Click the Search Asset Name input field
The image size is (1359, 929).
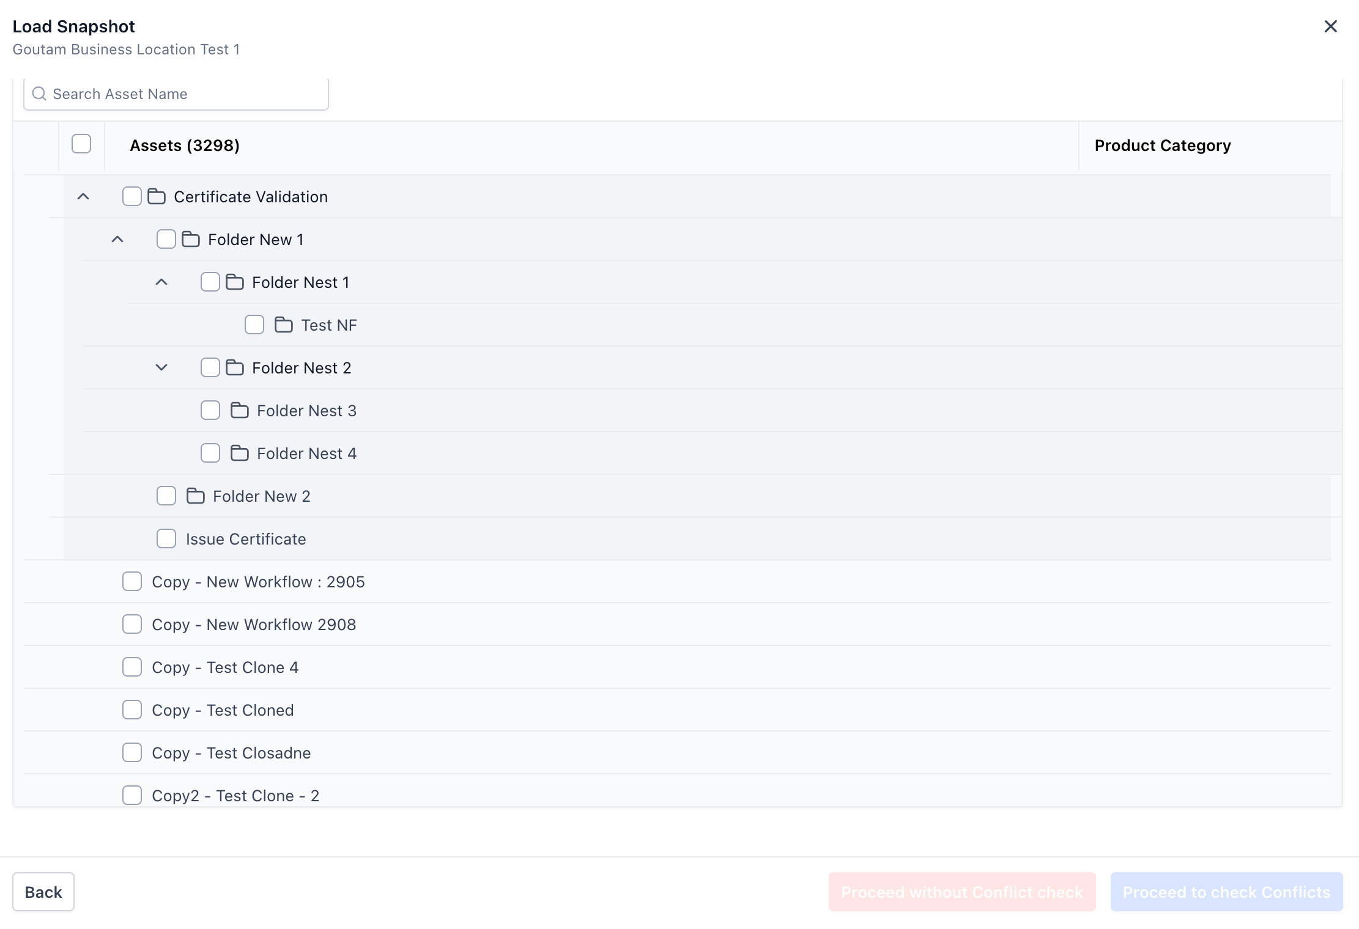[177, 94]
